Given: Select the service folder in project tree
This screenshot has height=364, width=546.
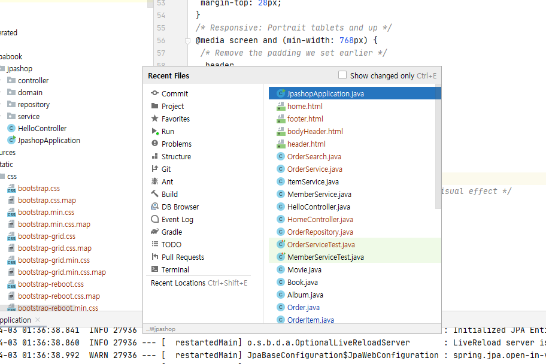Looking at the screenshot, I should [23, 116].
